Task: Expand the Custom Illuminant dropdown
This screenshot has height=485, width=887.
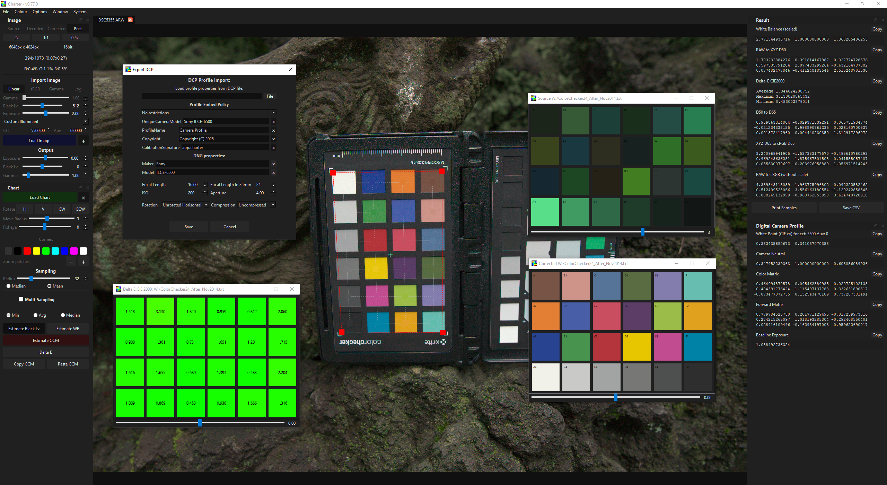Action: click(x=45, y=122)
